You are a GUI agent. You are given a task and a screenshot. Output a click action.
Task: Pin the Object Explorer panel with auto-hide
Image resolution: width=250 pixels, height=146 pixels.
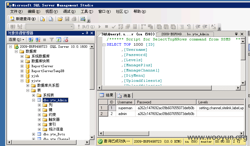tap(87, 33)
